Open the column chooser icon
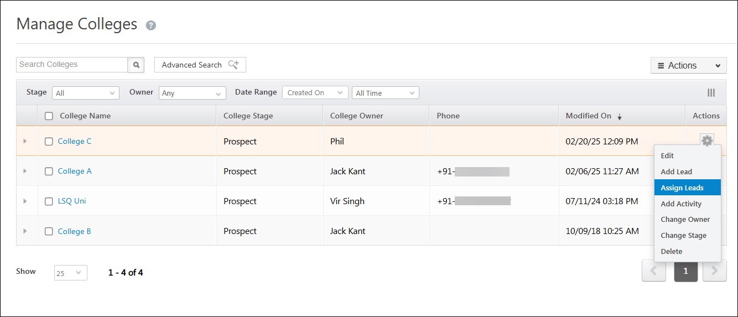Image resolution: width=738 pixels, height=317 pixels. 711,93
